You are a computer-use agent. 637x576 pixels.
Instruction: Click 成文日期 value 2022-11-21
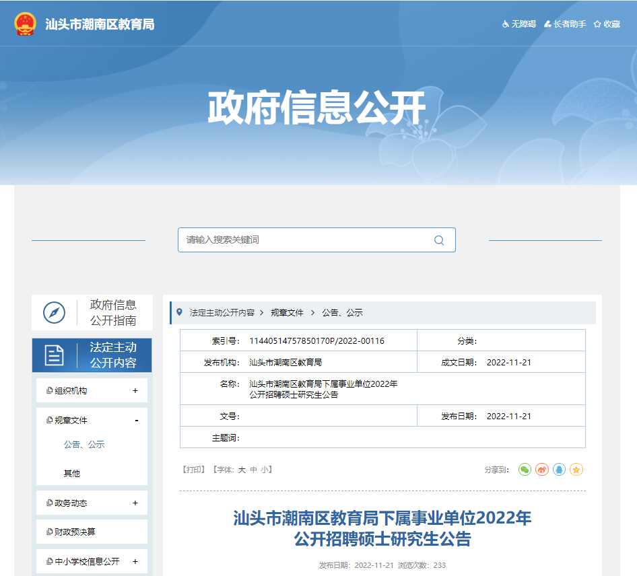pos(508,363)
